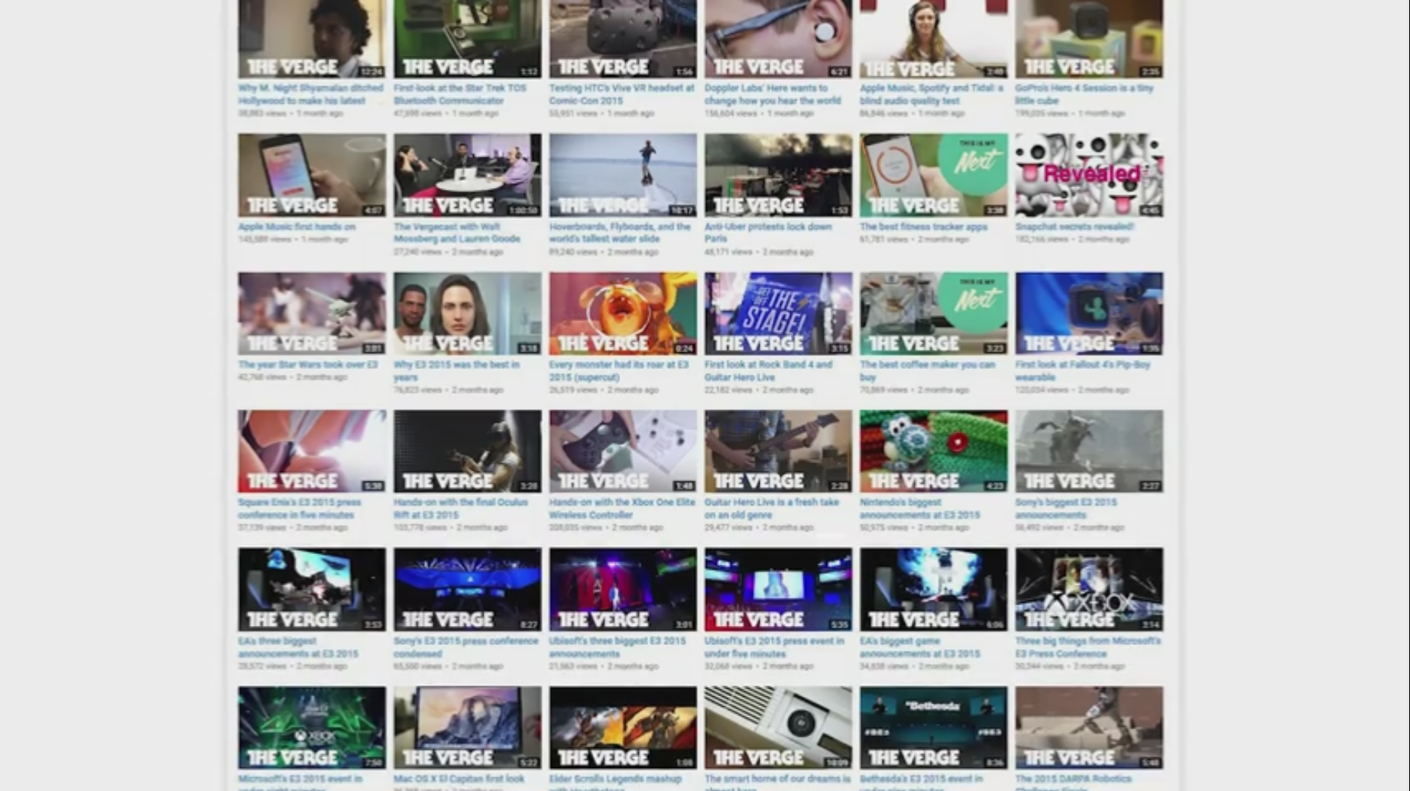The image size is (1410, 791).
Task: Open 'The best fitness tracker apps' title link
Action: (923, 227)
